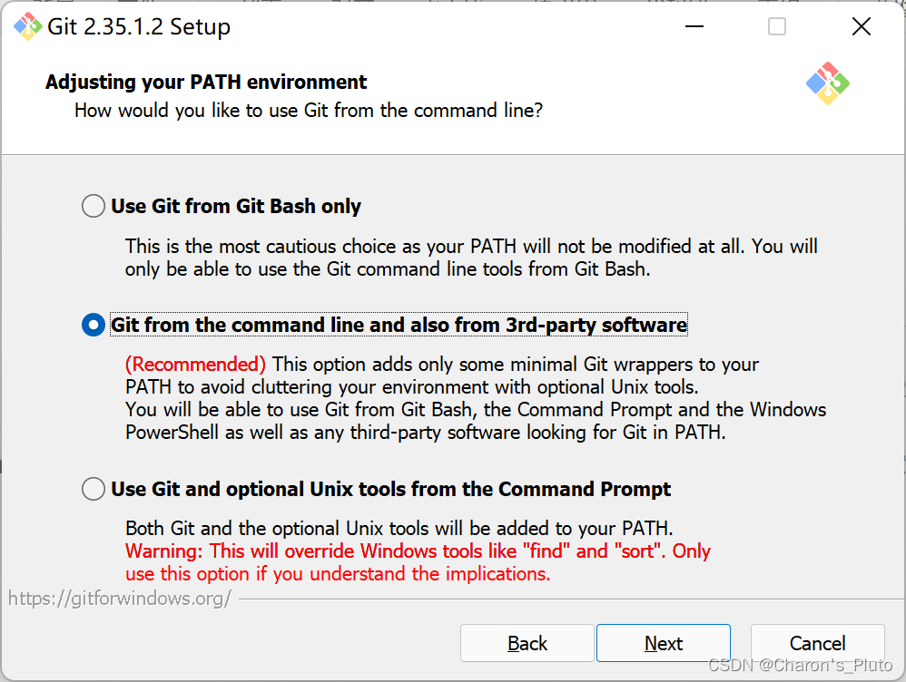This screenshot has height=682, width=906.
Task: Choose the command line and 3rd-party software radio button
Action: click(94, 325)
